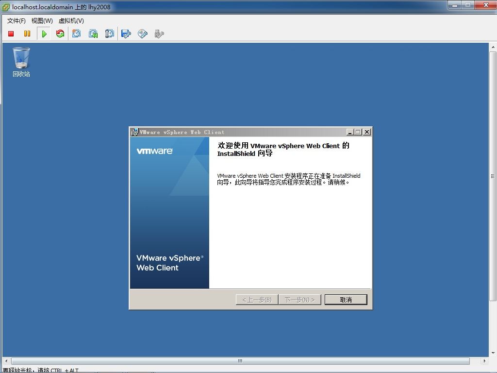Click the horizontal scrollbar thumb
497x373 pixels.
pos(240,361)
